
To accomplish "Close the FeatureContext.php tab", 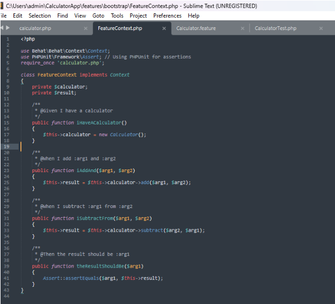I will click(x=164, y=28).
